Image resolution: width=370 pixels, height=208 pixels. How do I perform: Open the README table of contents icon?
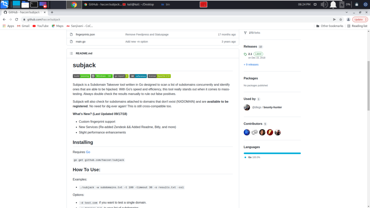[x=71, y=54]
